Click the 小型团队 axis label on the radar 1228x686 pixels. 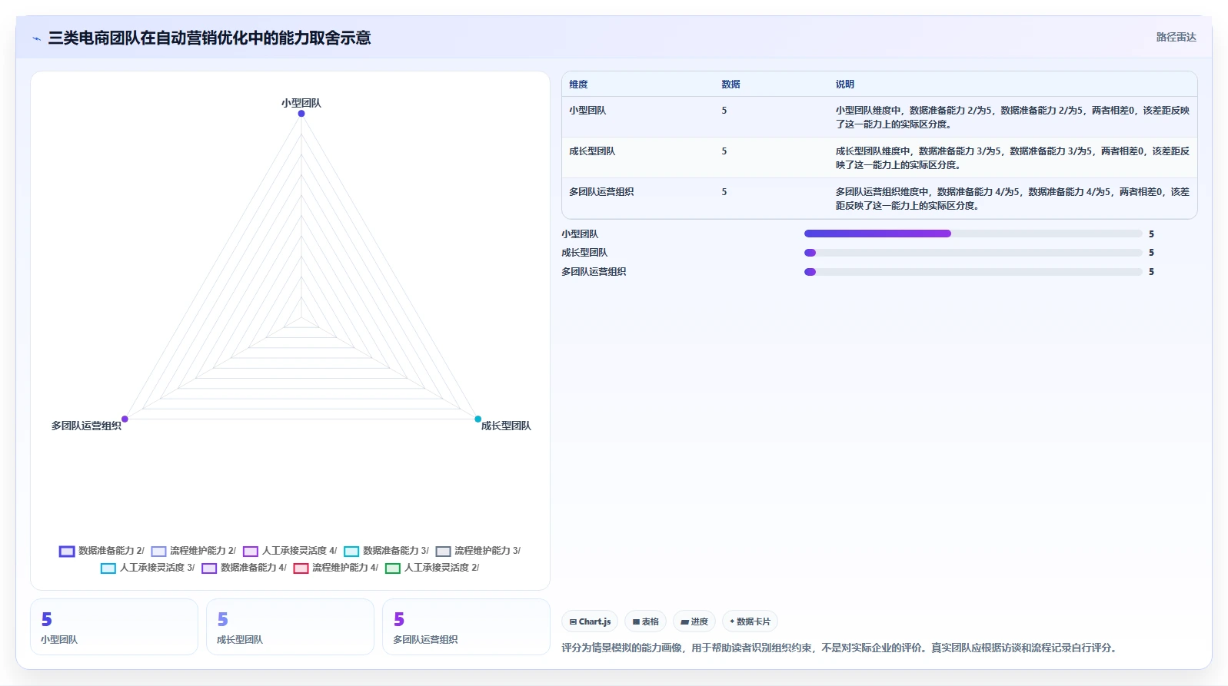click(301, 103)
